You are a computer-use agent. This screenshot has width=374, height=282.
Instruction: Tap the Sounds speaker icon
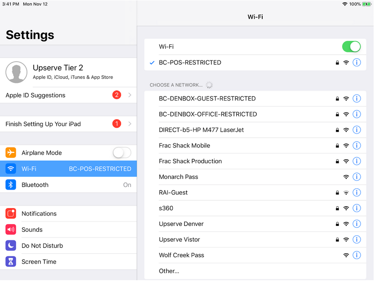pyautogui.click(x=10, y=230)
